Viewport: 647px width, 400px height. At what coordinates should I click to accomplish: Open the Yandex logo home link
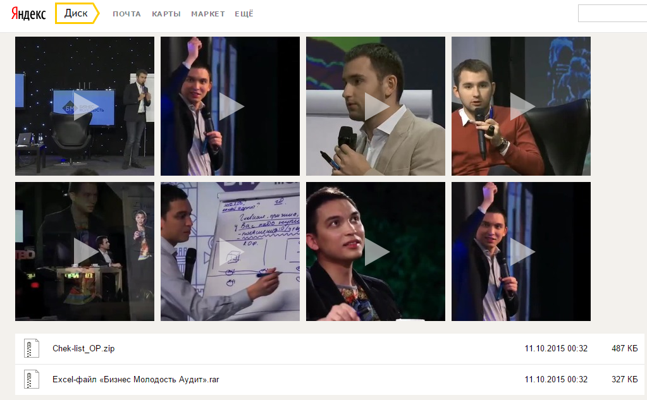pyautogui.click(x=28, y=14)
